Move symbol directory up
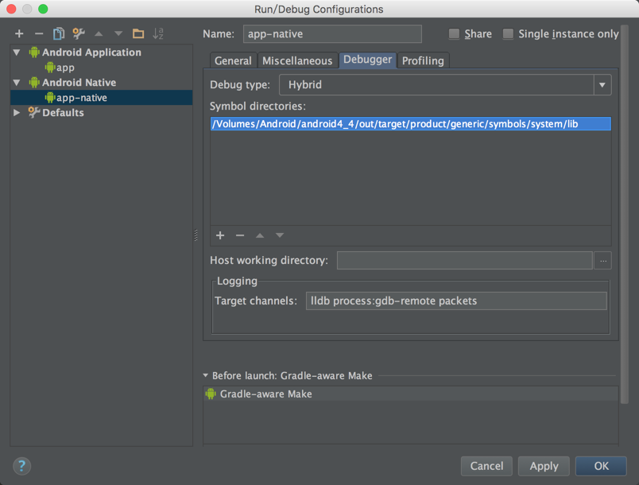The image size is (639, 485). click(x=260, y=235)
